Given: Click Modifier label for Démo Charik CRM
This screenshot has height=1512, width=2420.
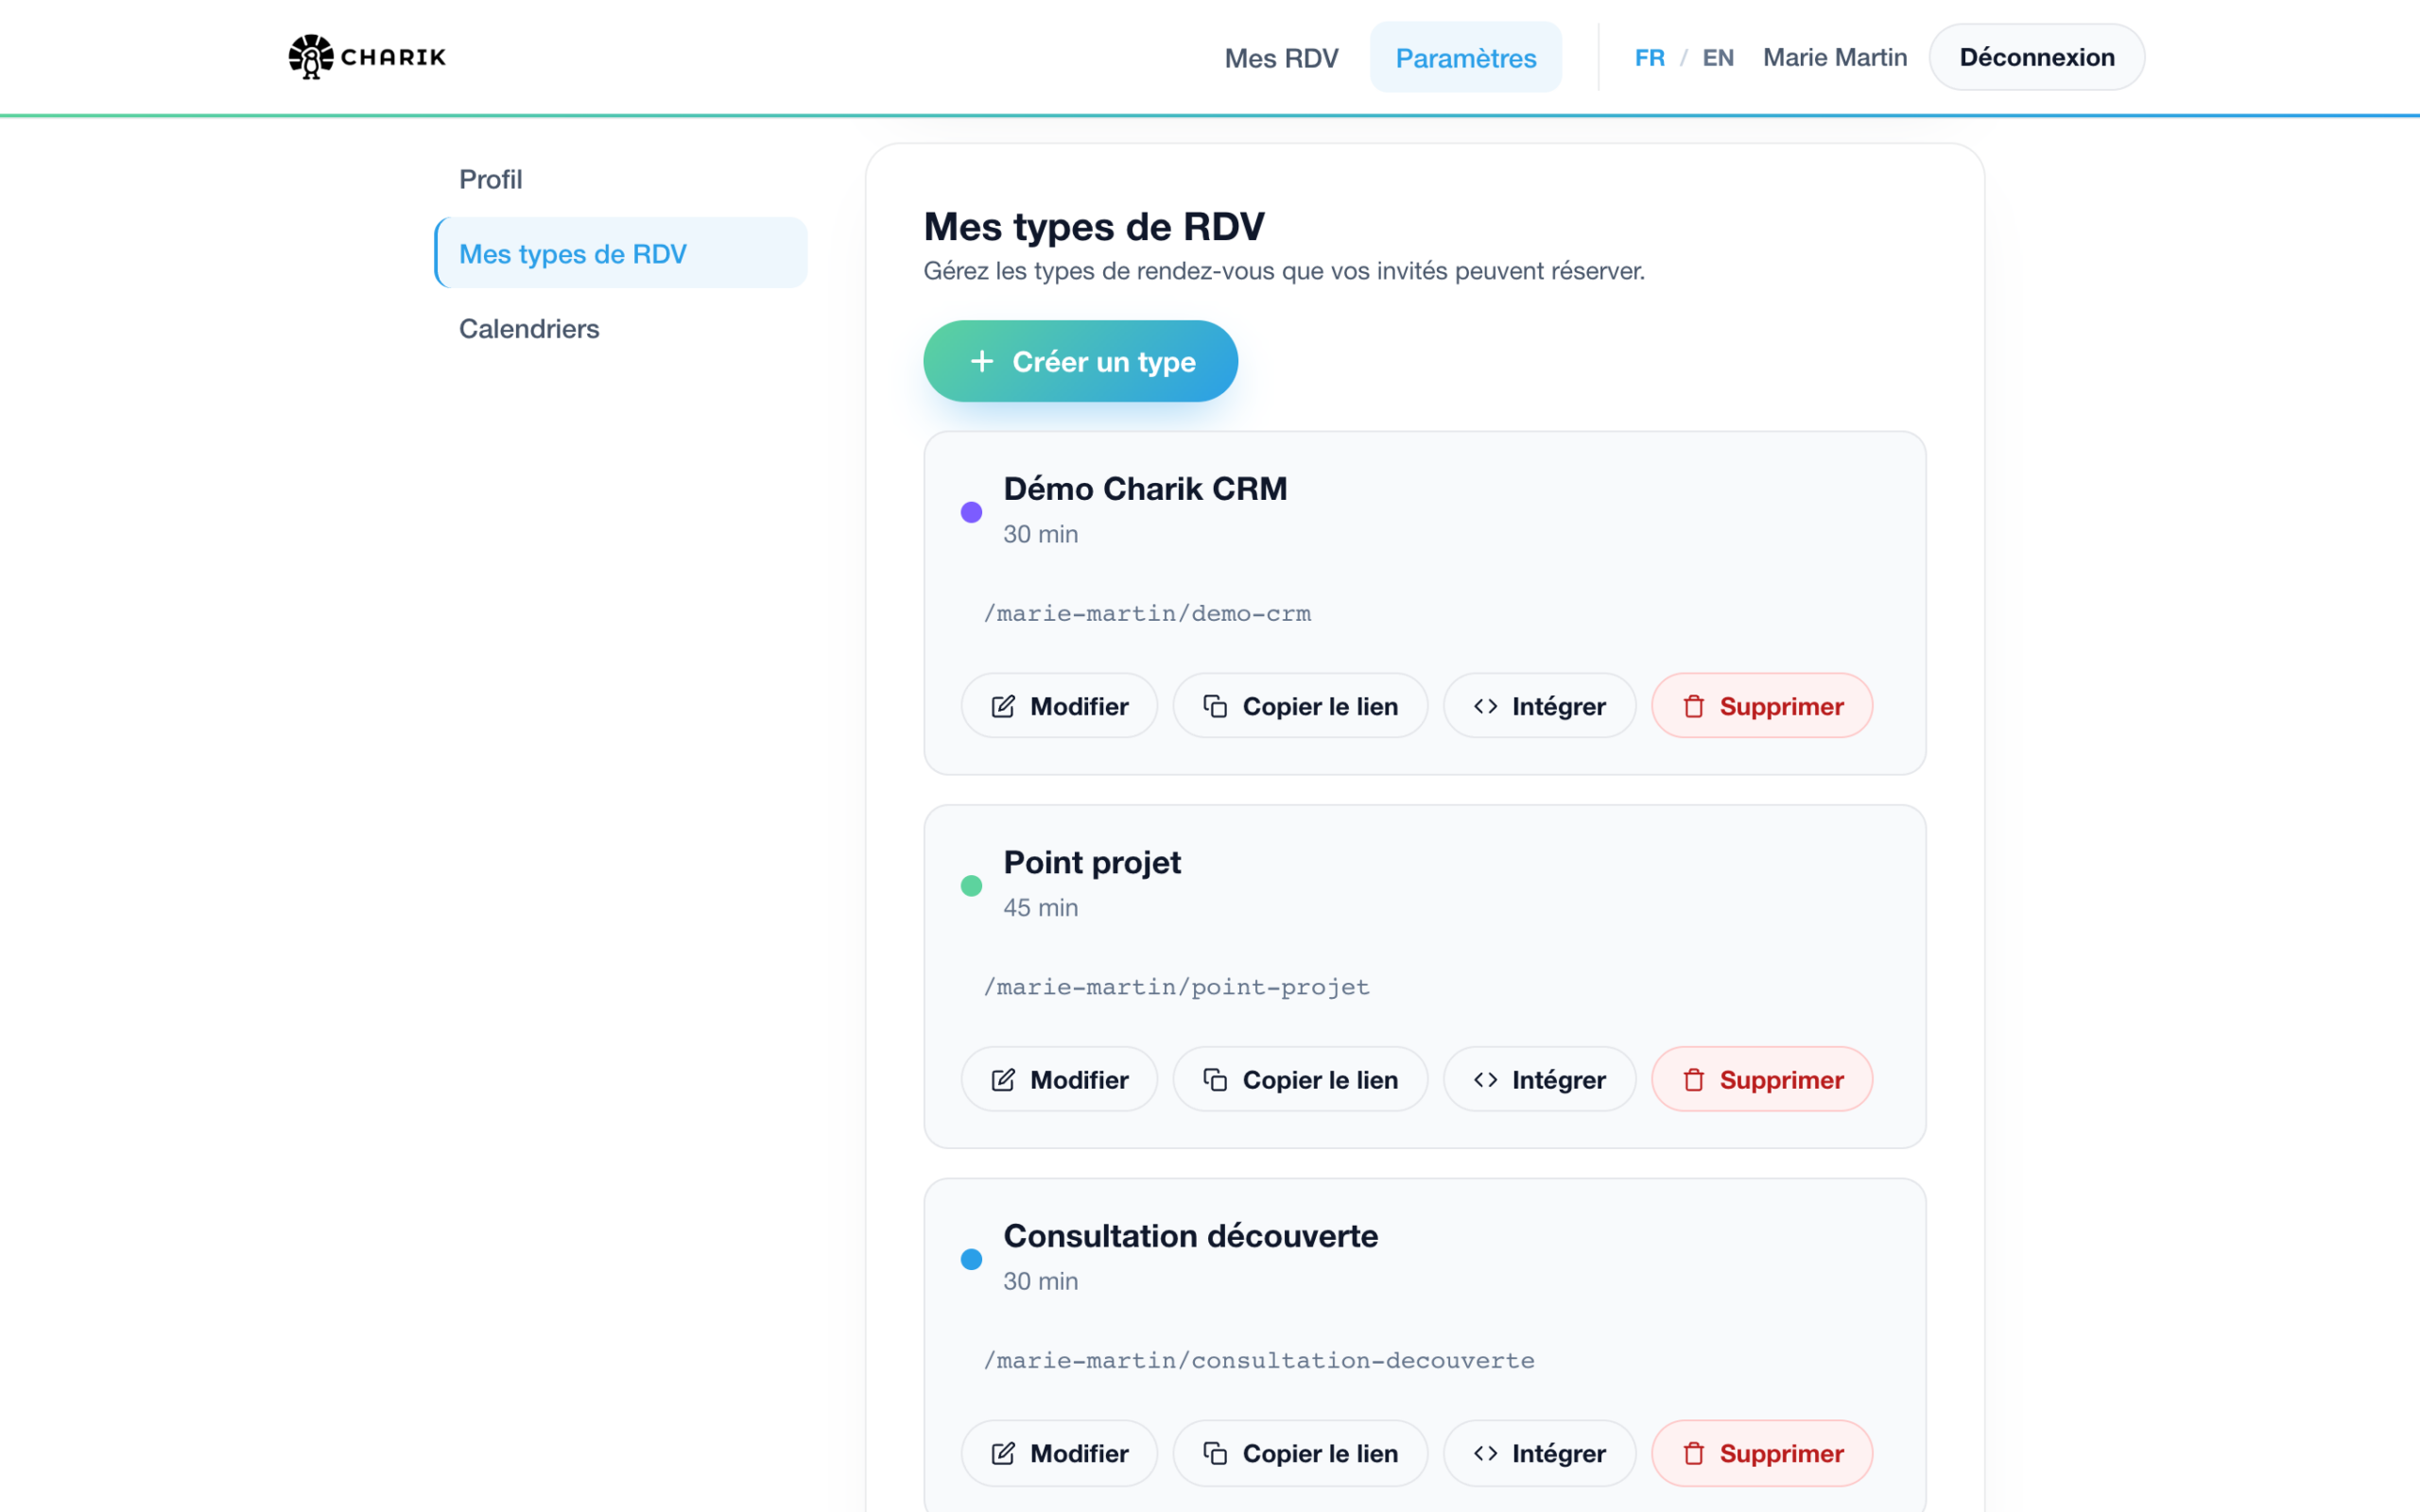Looking at the screenshot, I should pyautogui.click(x=1079, y=706).
